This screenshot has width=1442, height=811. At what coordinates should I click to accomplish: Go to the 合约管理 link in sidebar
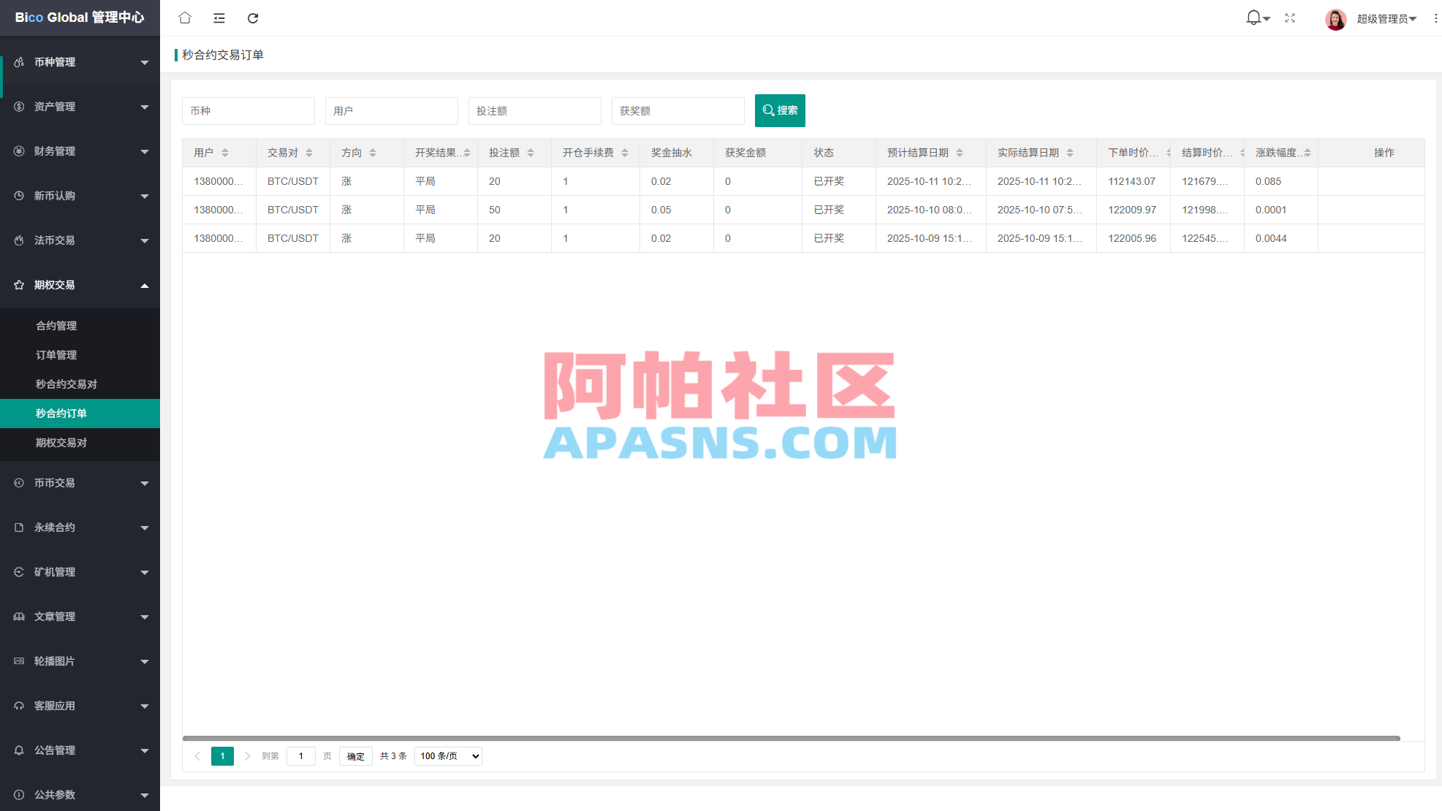click(56, 325)
